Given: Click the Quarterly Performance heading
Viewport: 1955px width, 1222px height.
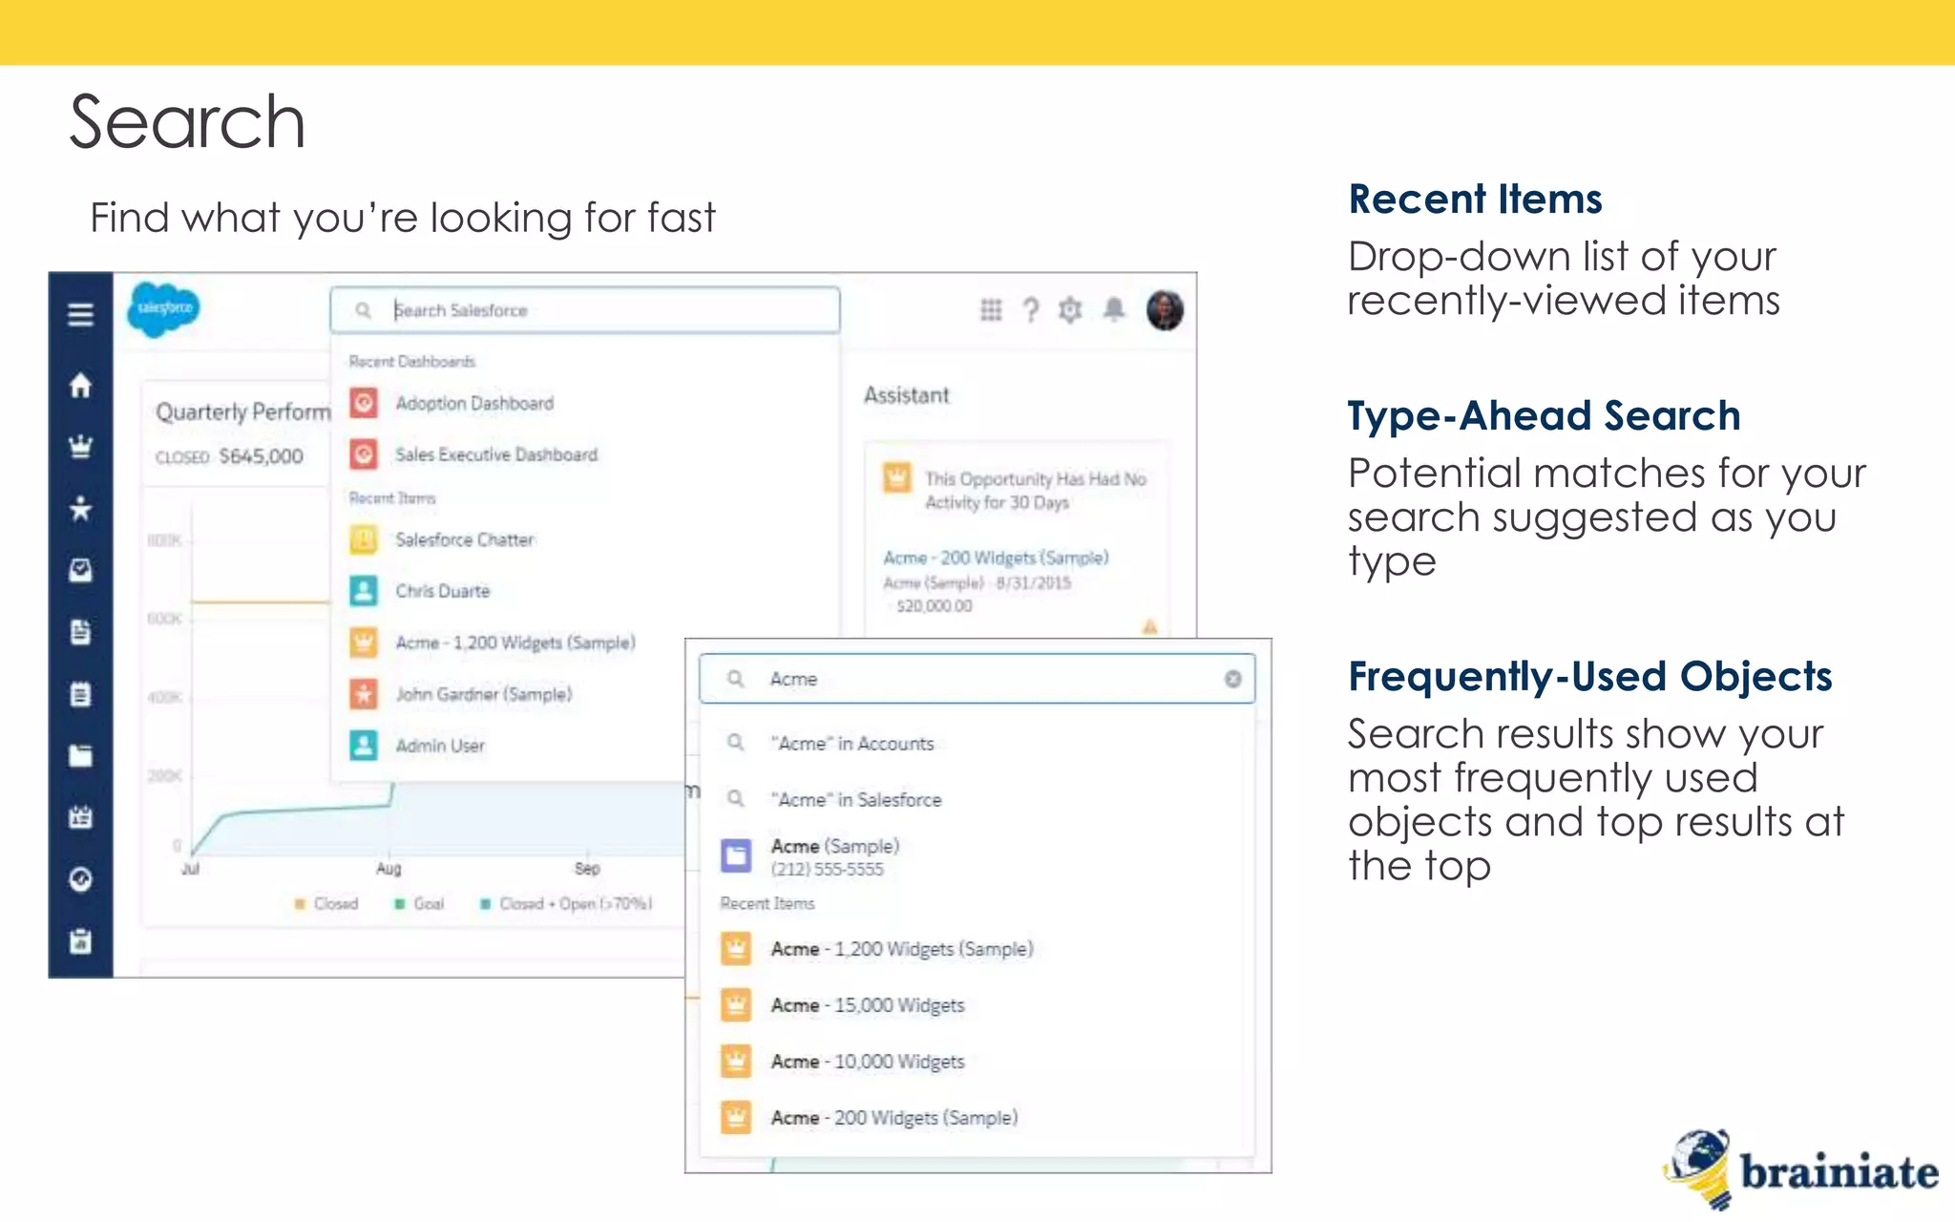Looking at the screenshot, I should tap(243, 411).
